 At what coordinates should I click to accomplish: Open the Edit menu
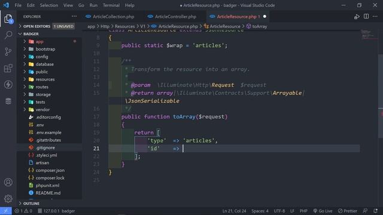(31, 5)
